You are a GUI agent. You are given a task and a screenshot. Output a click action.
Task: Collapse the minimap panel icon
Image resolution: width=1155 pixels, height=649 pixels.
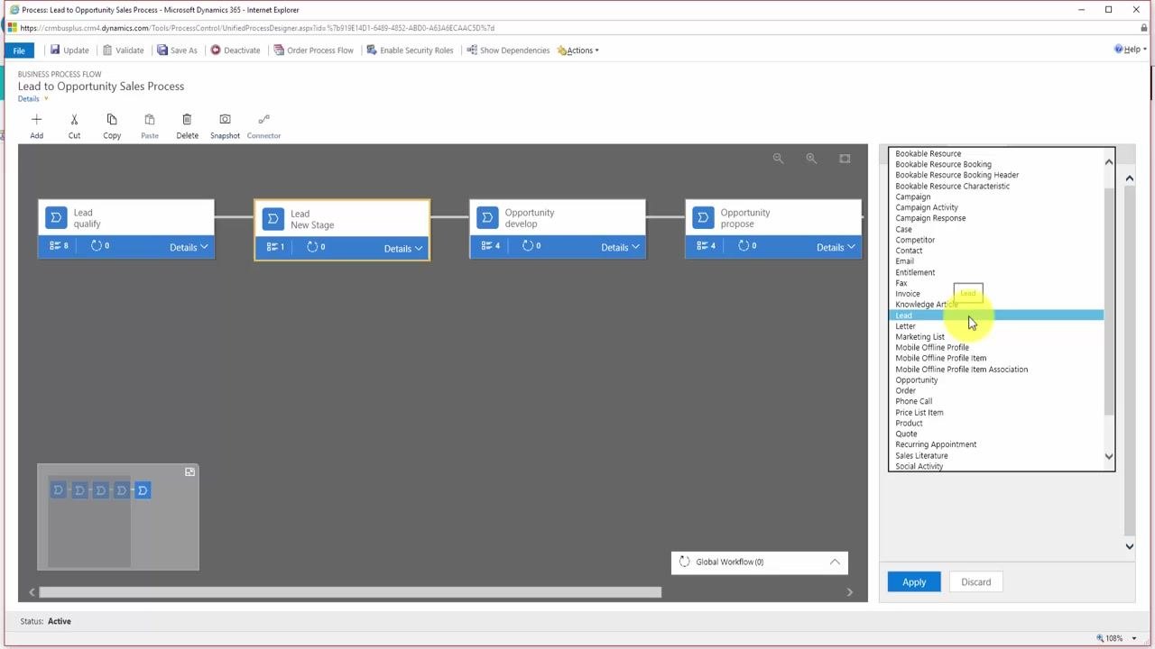click(189, 471)
